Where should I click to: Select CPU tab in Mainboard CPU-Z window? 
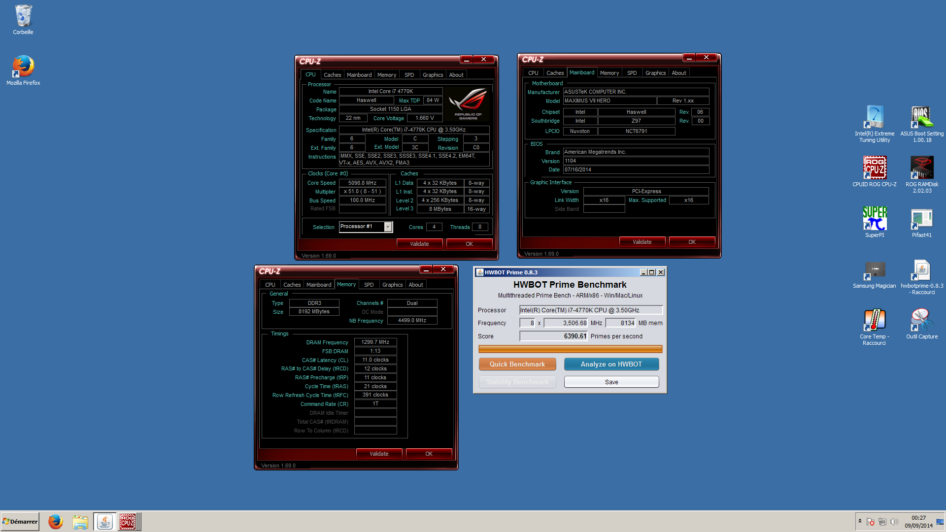click(533, 73)
